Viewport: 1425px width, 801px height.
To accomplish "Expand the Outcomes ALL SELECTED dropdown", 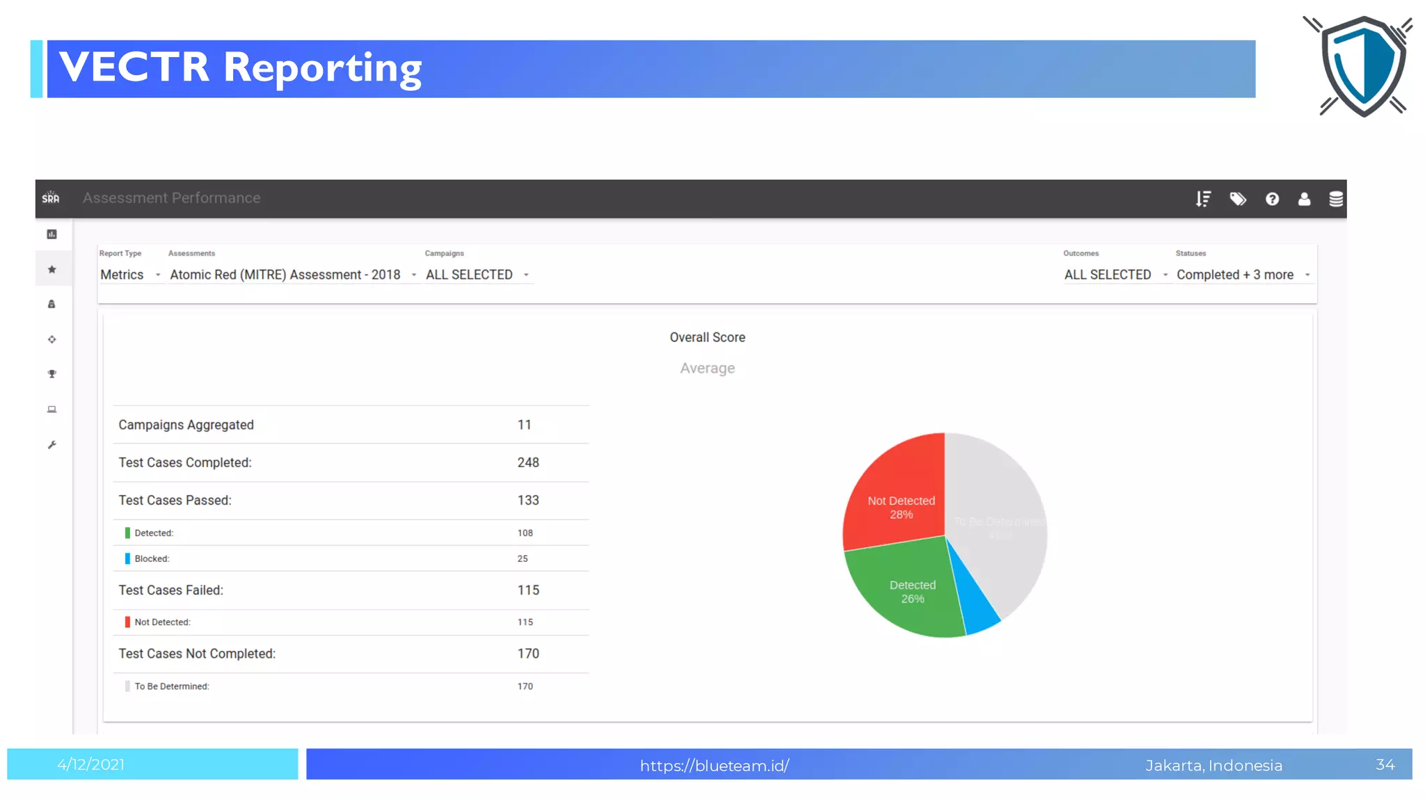I will pos(1115,275).
